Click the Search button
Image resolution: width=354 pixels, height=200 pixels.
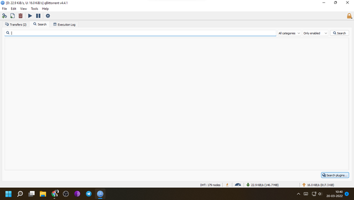pyautogui.click(x=339, y=33)
